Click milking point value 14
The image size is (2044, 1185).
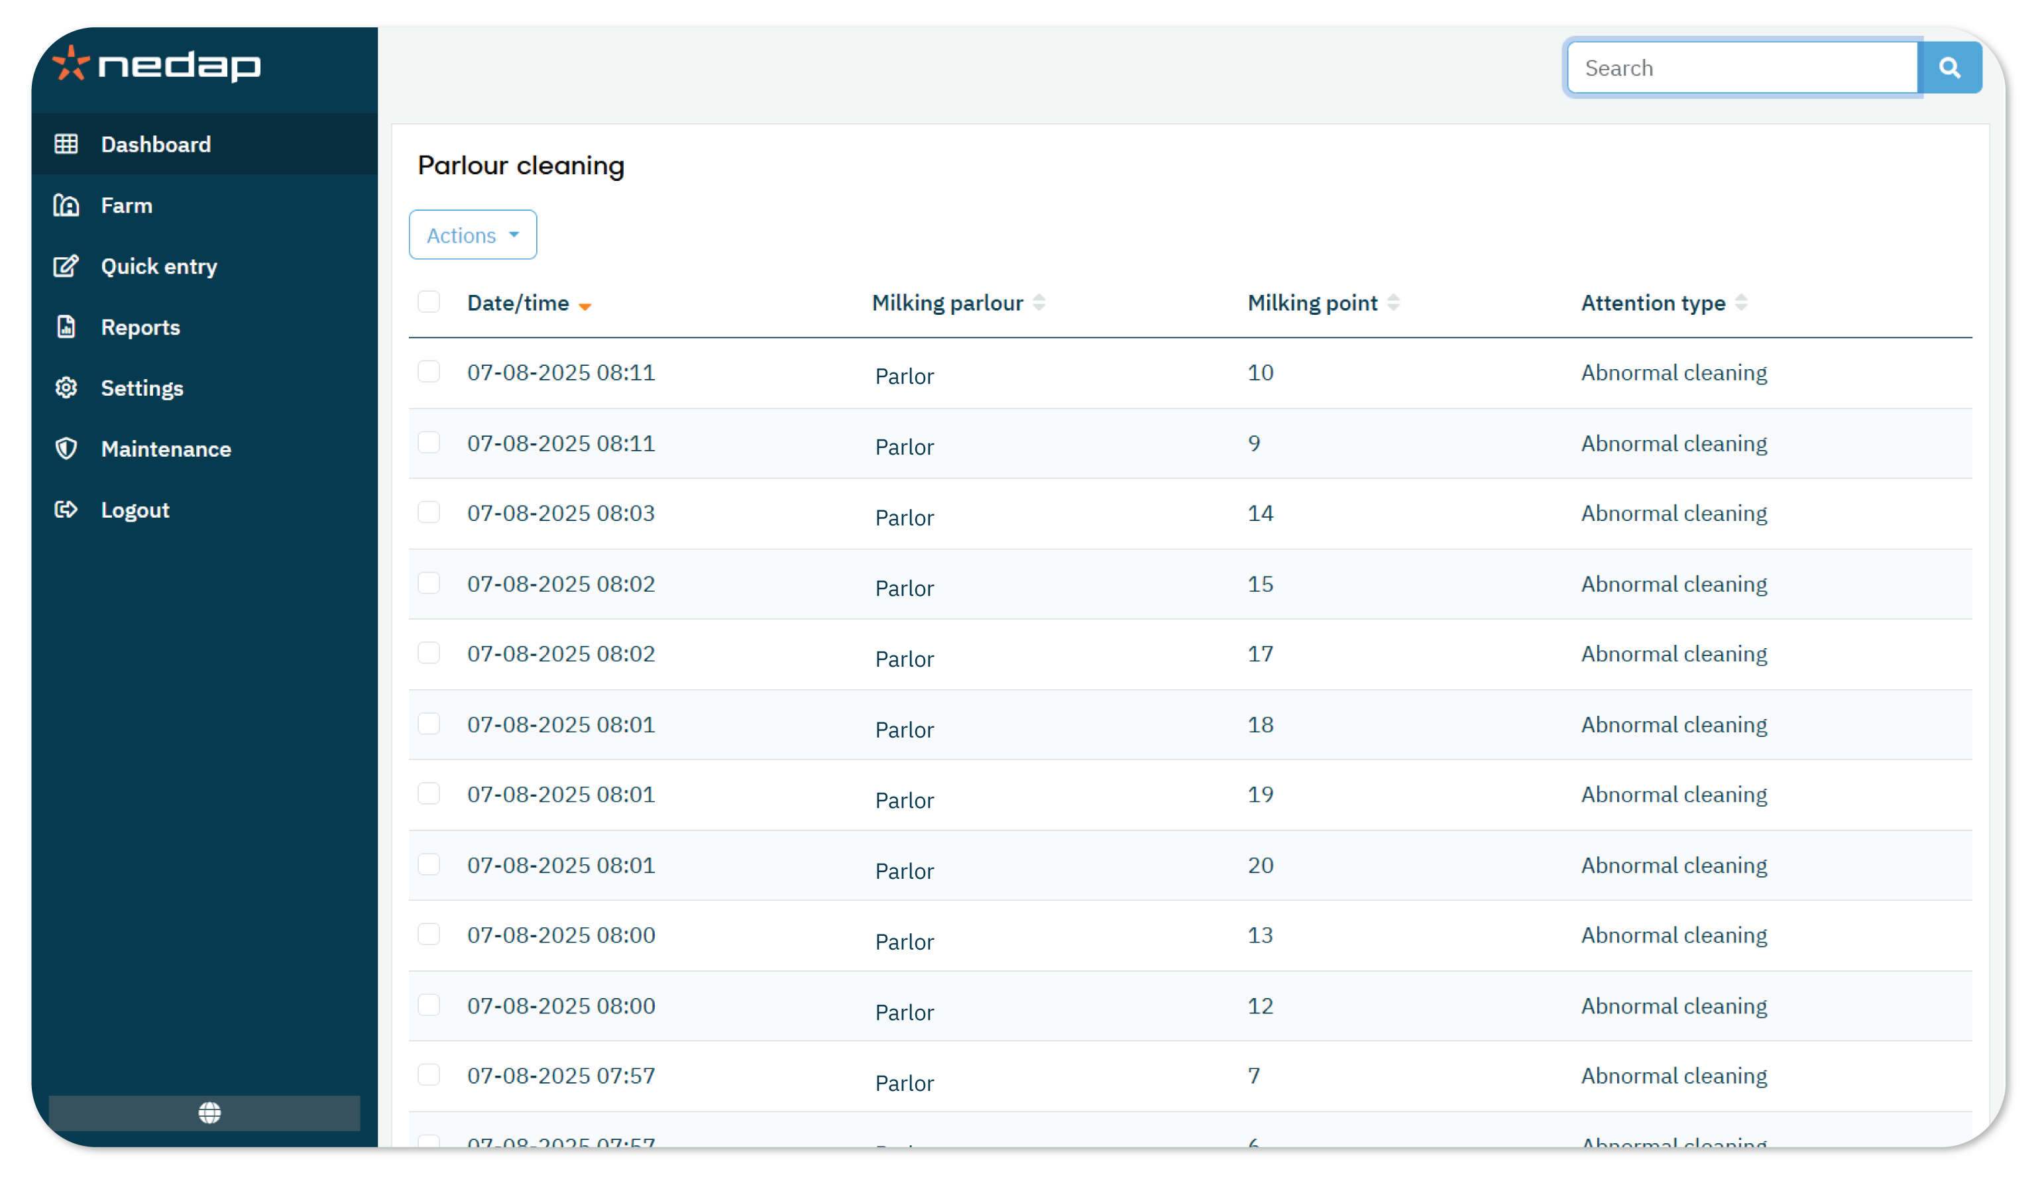click(x=1261, y=514)
